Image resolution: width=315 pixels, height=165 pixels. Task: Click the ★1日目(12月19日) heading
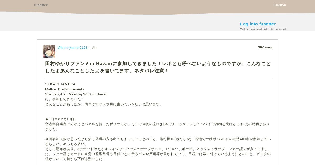click(x=60, y=119)
